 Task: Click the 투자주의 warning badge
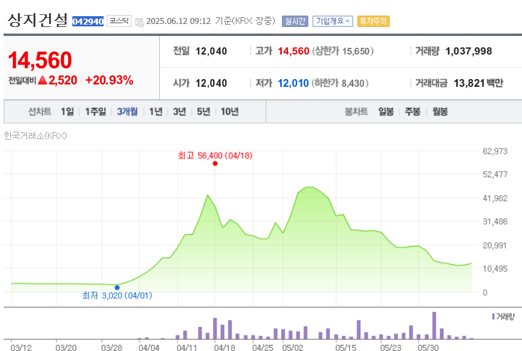[x=373, y=22]
